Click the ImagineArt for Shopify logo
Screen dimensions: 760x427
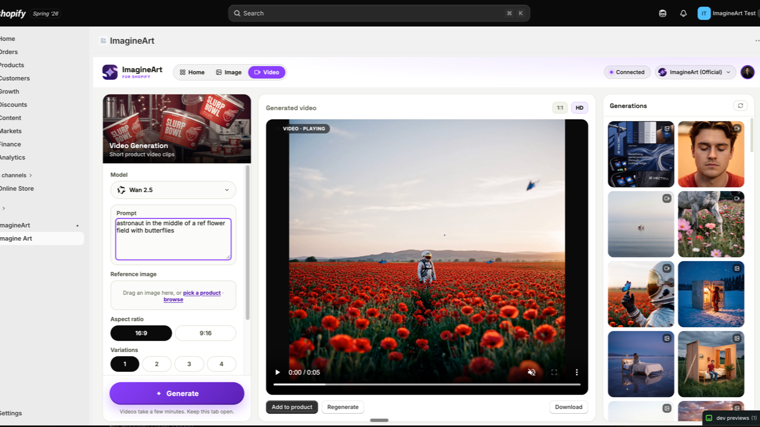(133, 72)
